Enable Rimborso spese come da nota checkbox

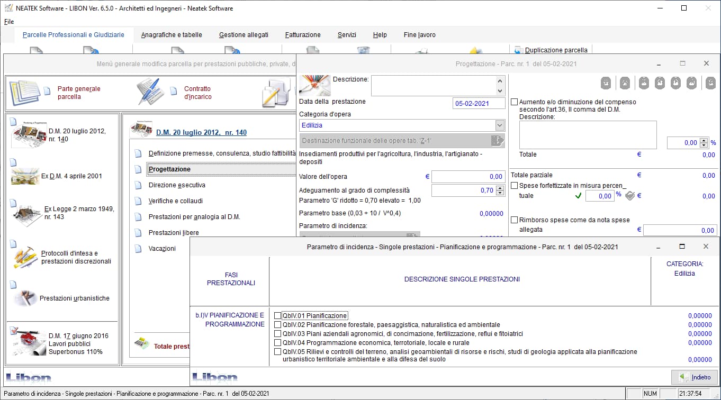[515, 220]
